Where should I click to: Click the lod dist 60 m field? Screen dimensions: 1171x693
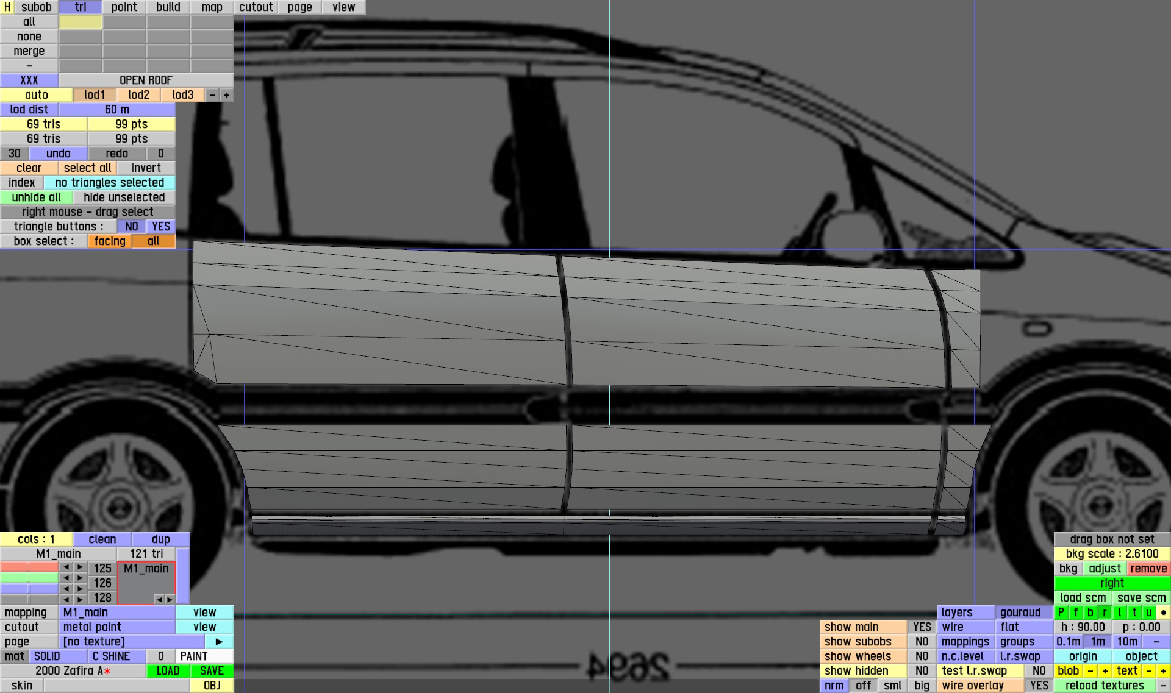pos(116,110)
